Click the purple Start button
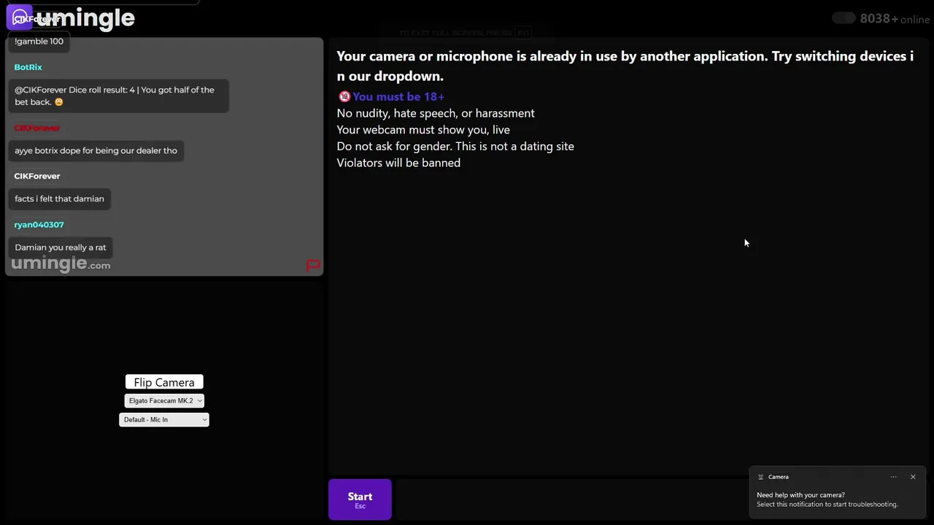The image size is (934, 525). (x=360, y=499)
